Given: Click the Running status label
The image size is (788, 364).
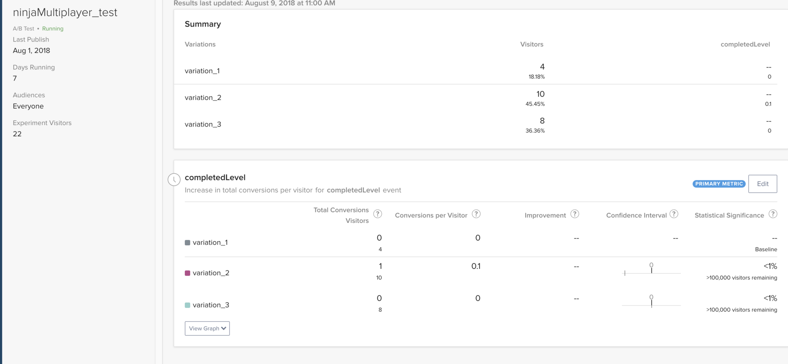Looking at the screenshot, I should [x=53, y=29].
